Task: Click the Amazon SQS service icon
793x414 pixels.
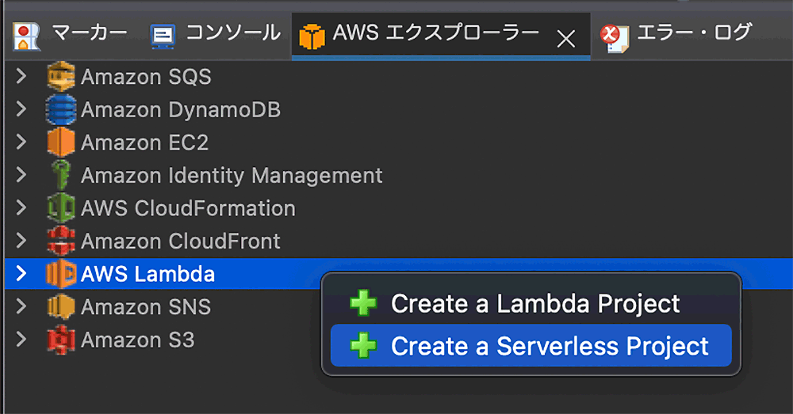Action: coord(60,77)
